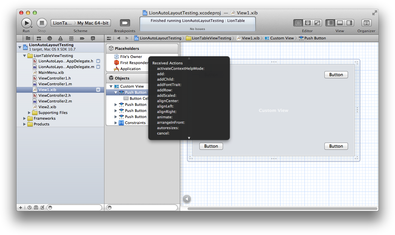Toggle the Navigator pane view button
The image size is (395, 235).
(x=330, y=23)
